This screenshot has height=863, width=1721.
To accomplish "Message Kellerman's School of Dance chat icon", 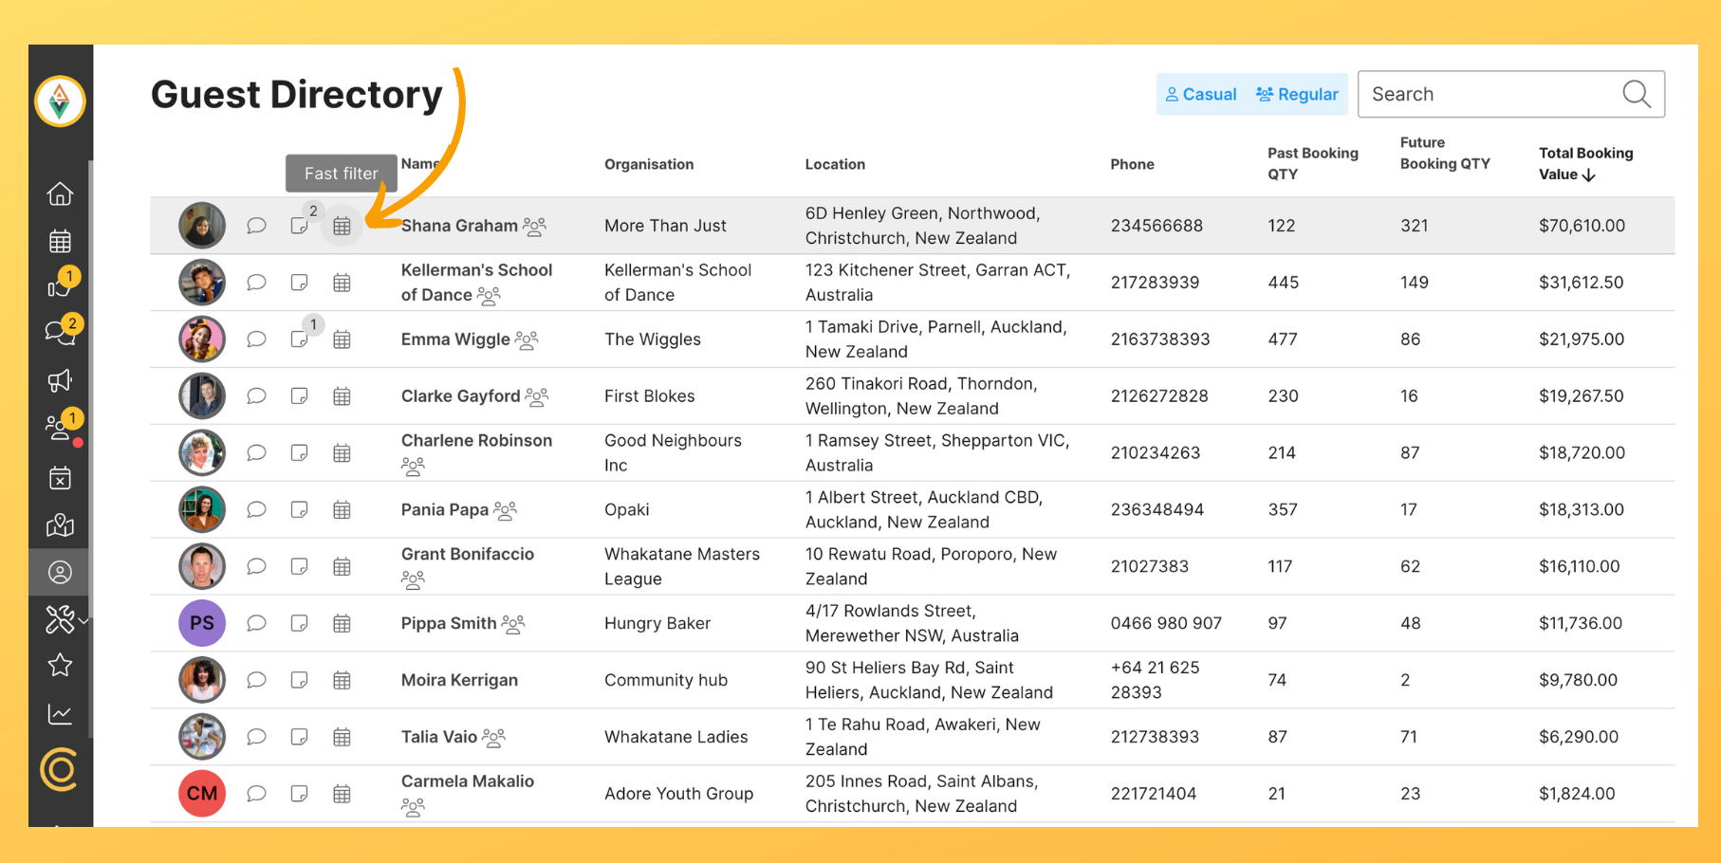I will [256, 283].
